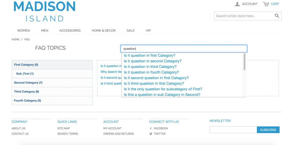Select Sub_First subcategory
This screenshot has width=291, height=145.
[x=25, y=74]
